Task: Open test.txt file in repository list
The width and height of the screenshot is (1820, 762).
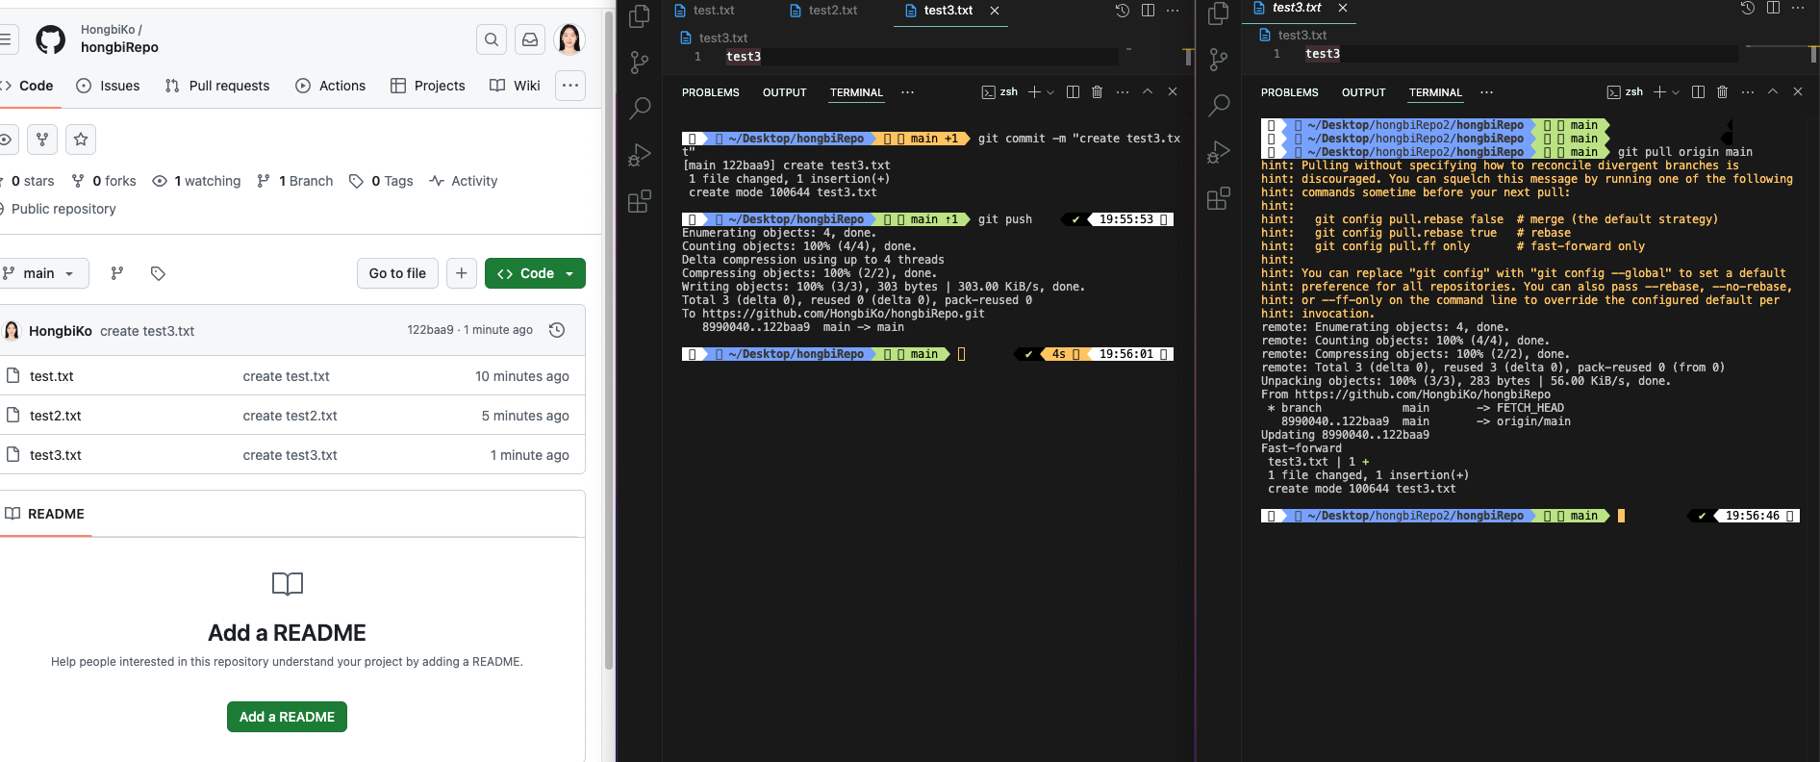Action: 52,376
